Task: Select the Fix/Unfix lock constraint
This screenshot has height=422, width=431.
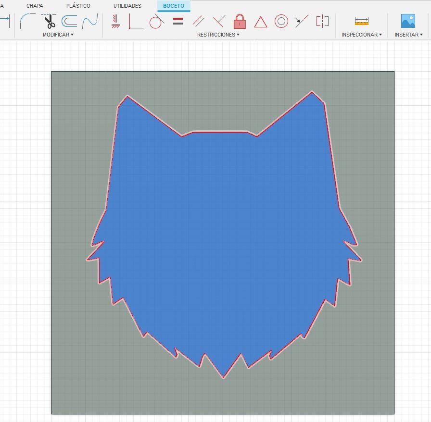Action: [x=239, y=21]
